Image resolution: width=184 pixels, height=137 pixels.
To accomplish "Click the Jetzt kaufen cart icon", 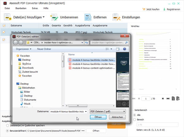I will [x=144, y=9].
